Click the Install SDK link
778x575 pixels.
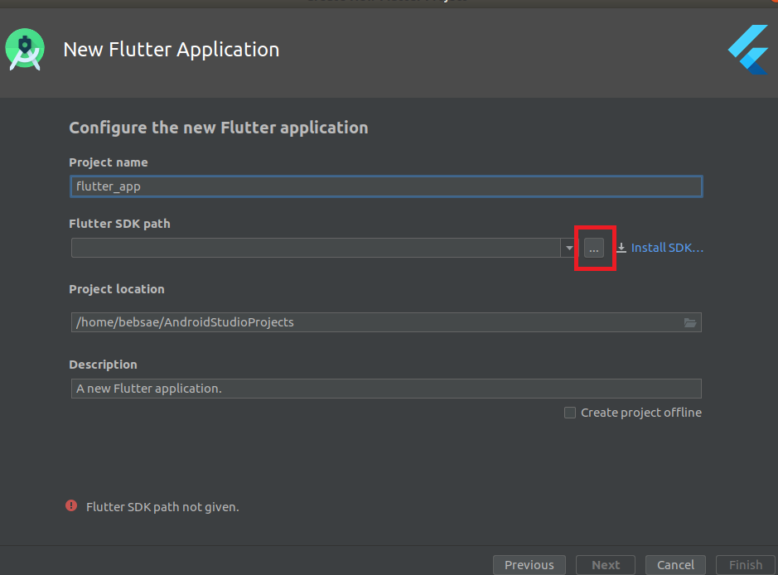[x=667, y=248]
